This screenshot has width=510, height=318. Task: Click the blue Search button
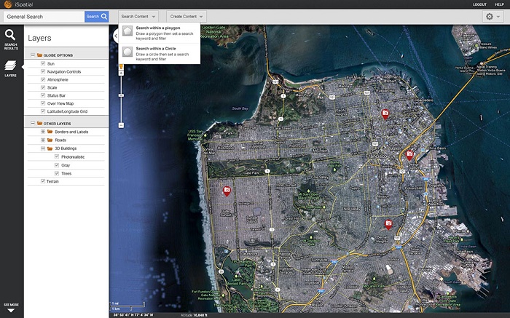96,16
